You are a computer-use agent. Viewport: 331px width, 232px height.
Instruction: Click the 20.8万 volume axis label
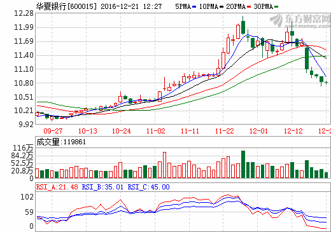point(22,171)
